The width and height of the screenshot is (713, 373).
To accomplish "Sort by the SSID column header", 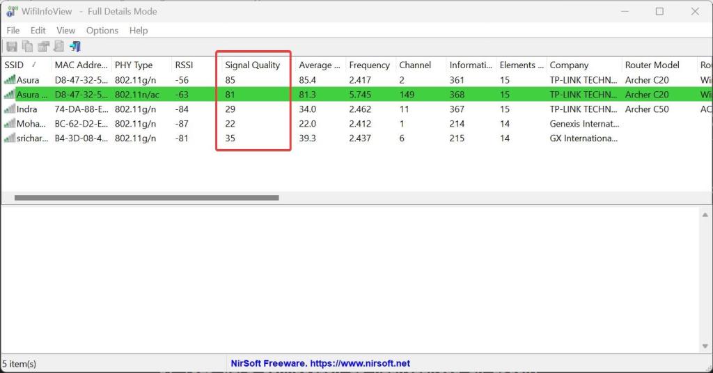I will tap(26, 65).
